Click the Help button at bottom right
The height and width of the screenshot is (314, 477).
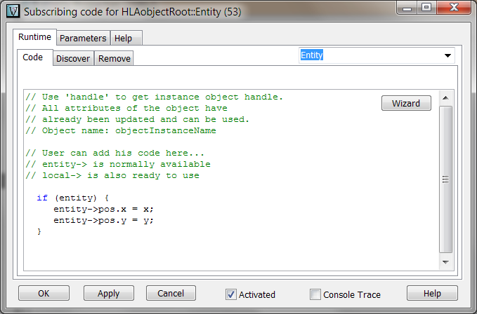(x=432, y=294)
